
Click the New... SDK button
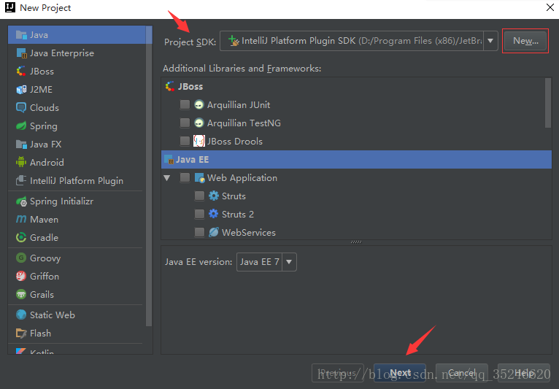[x=525, y=41]
